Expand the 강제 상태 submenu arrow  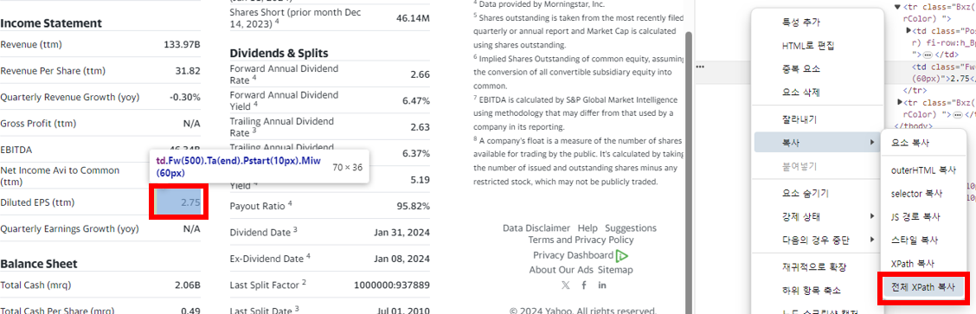click(871, 216)
